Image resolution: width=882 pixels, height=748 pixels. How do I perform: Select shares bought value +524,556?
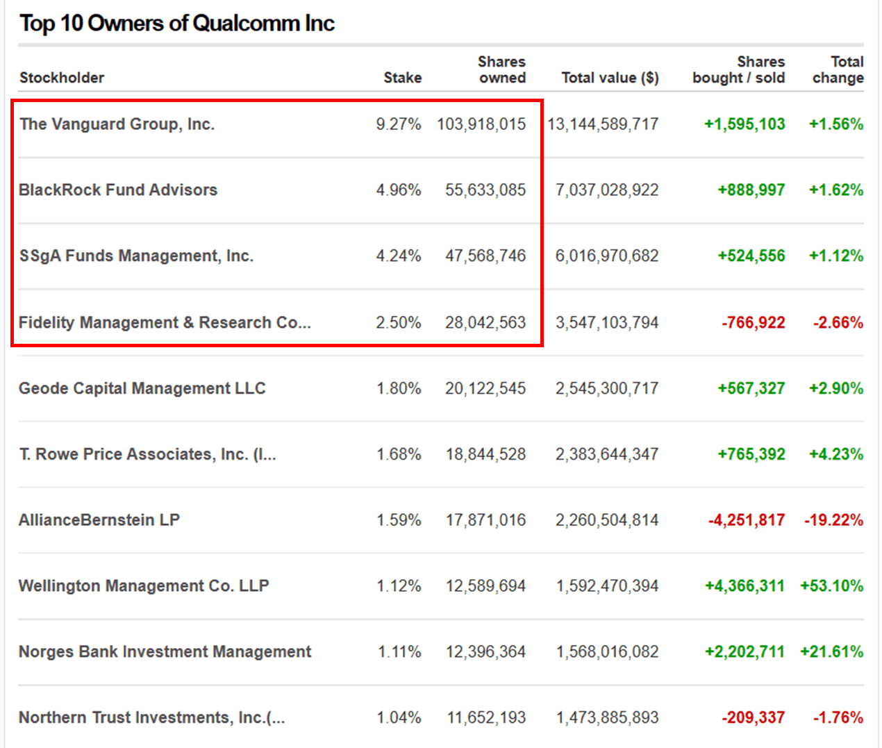tap(751, 256)
